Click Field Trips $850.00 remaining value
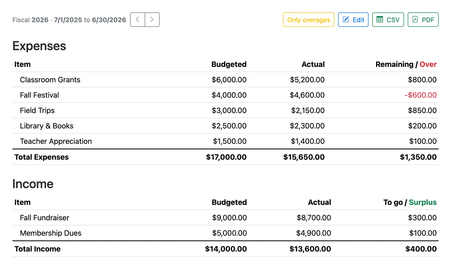This screenshot has height=269, width=451. tap(422, 110)
